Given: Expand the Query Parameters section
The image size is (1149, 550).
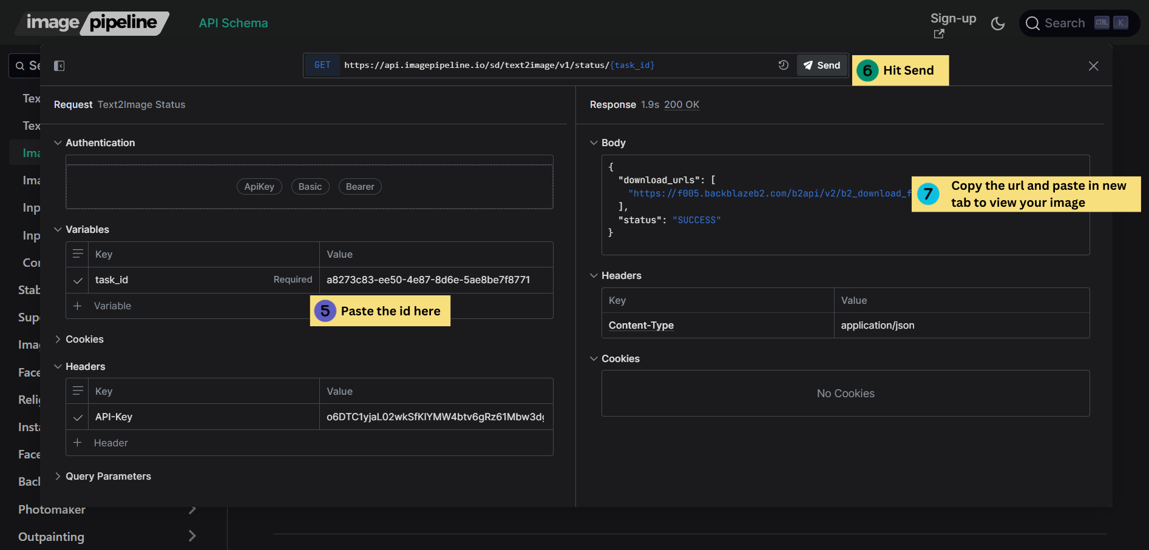Looking at the screenshot, I should coord(103,476).
